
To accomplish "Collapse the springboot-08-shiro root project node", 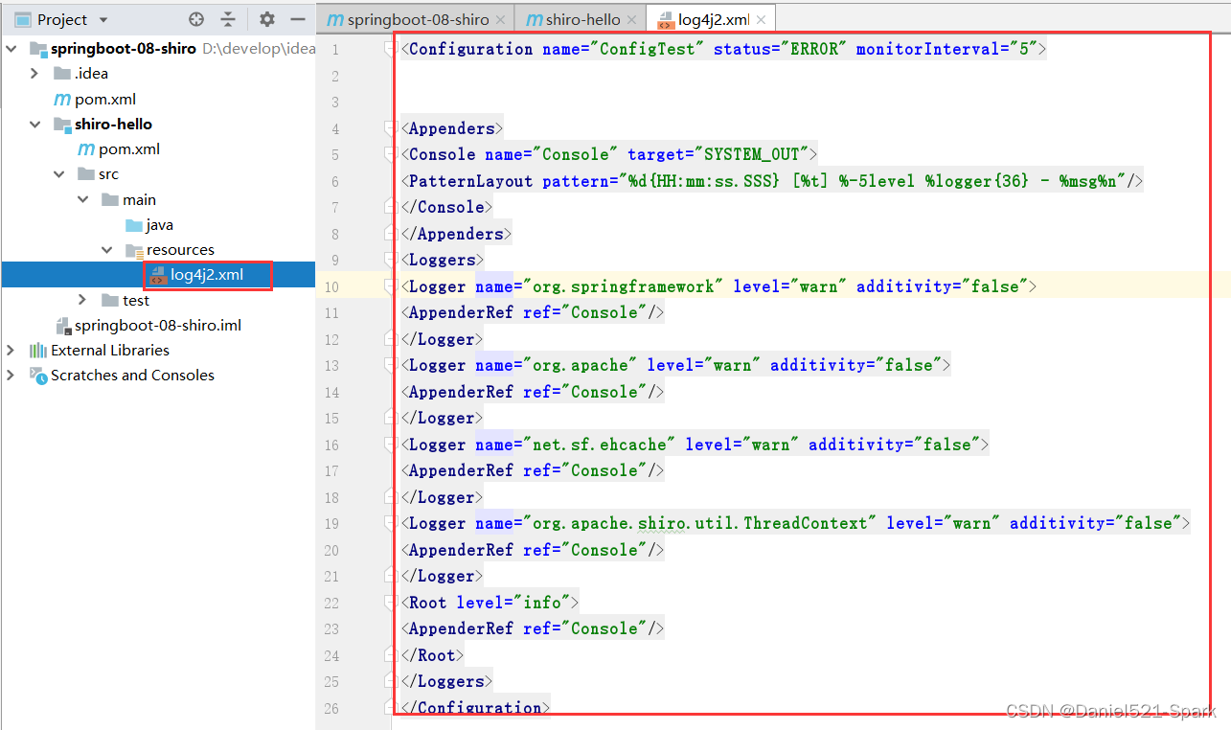I will [x=11, y=48].
